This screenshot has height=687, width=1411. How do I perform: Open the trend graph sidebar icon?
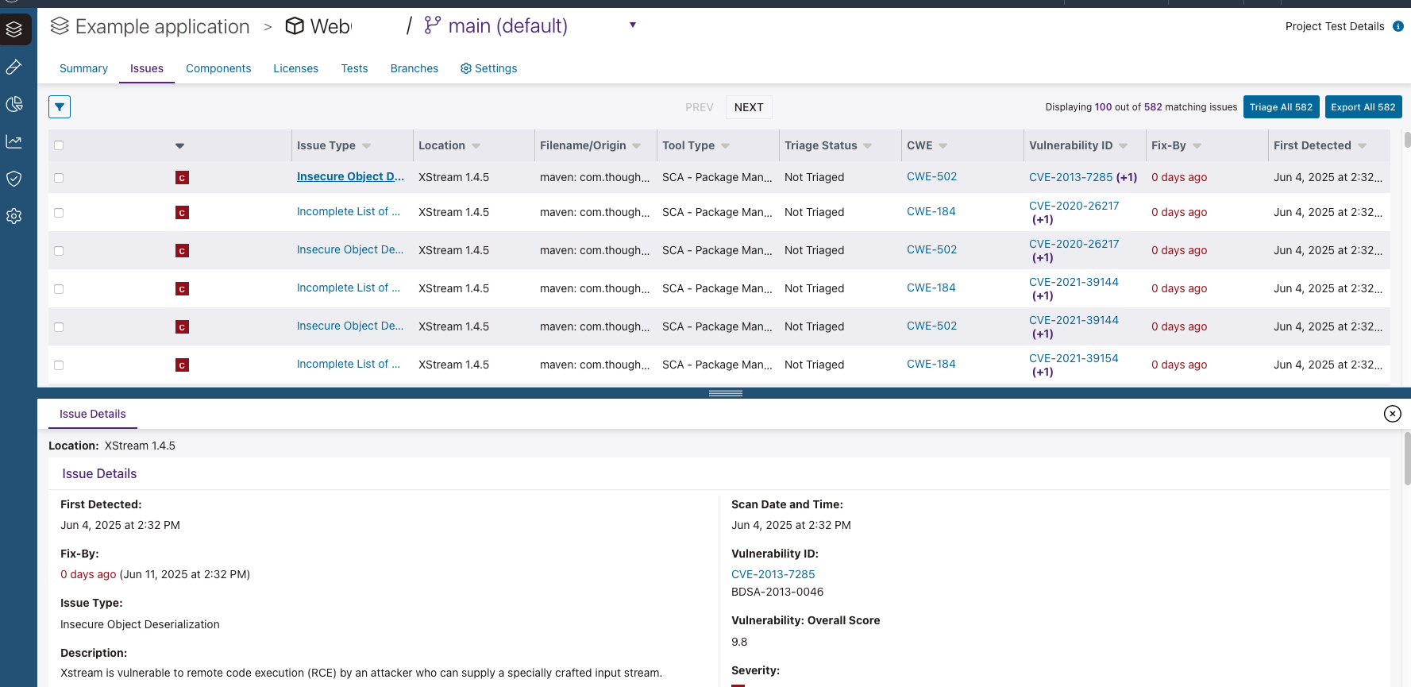coord(14,141)
